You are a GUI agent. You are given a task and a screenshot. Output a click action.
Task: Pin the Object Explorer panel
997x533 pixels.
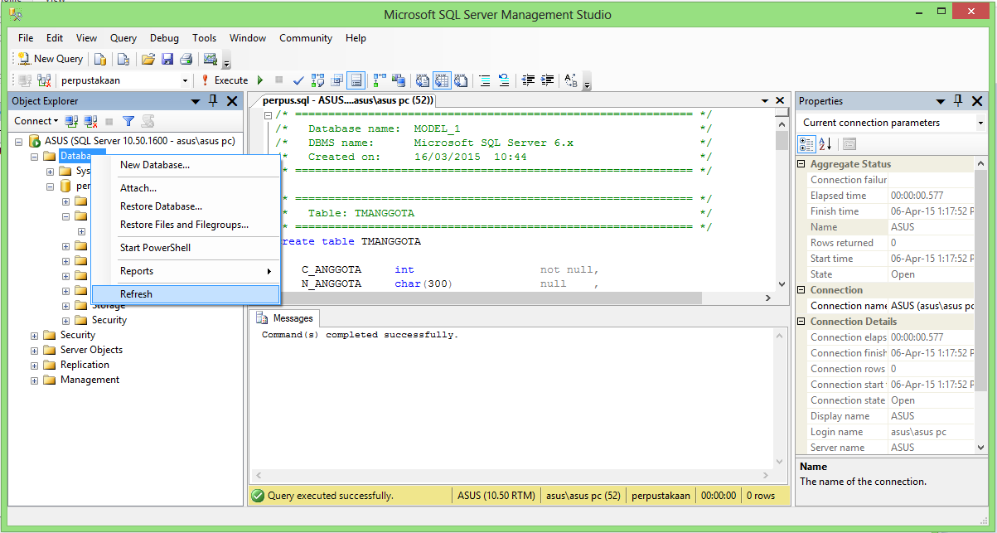pos(213,101)
